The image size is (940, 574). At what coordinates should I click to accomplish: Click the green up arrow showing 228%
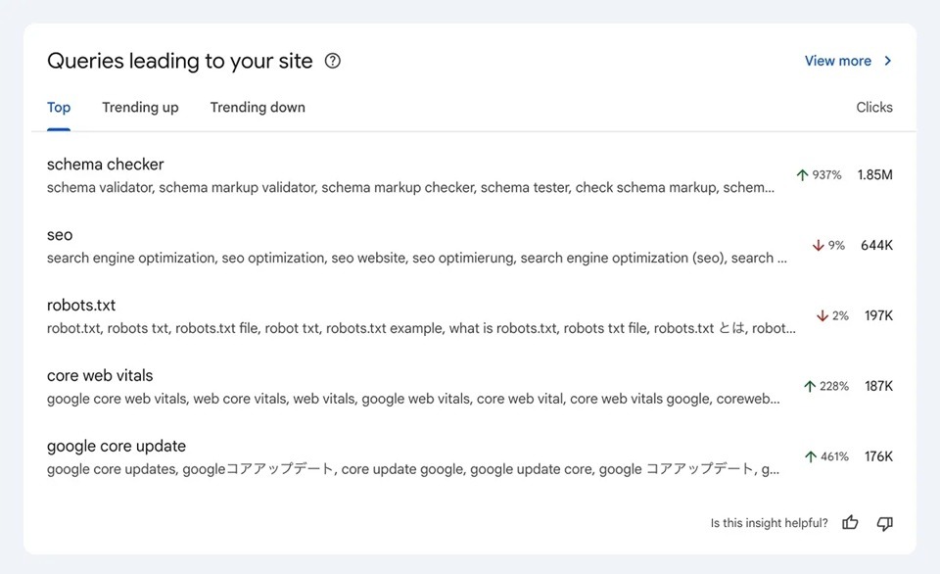click(810, 387)
